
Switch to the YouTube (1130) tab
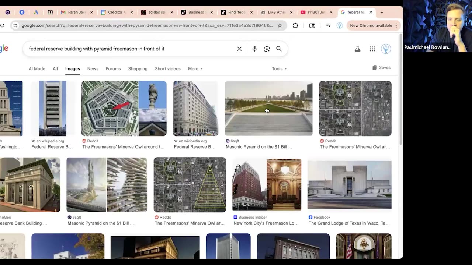tap(316, 12)
